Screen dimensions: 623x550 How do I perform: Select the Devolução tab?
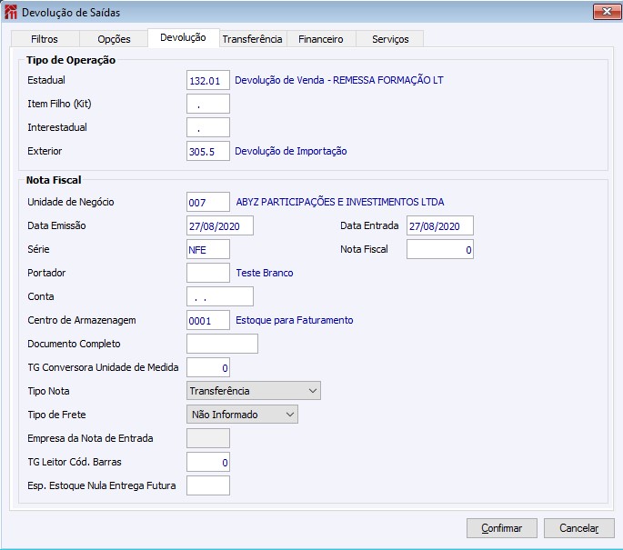tap(183, 37)
